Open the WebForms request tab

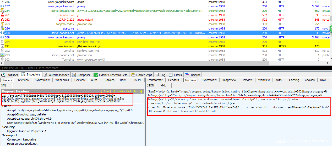(62, 80)
